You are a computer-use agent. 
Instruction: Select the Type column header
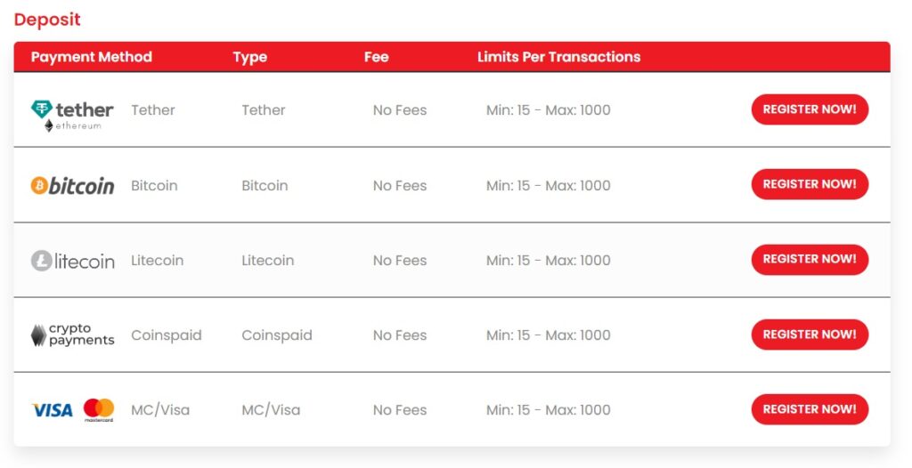click(x=250, y=57)
